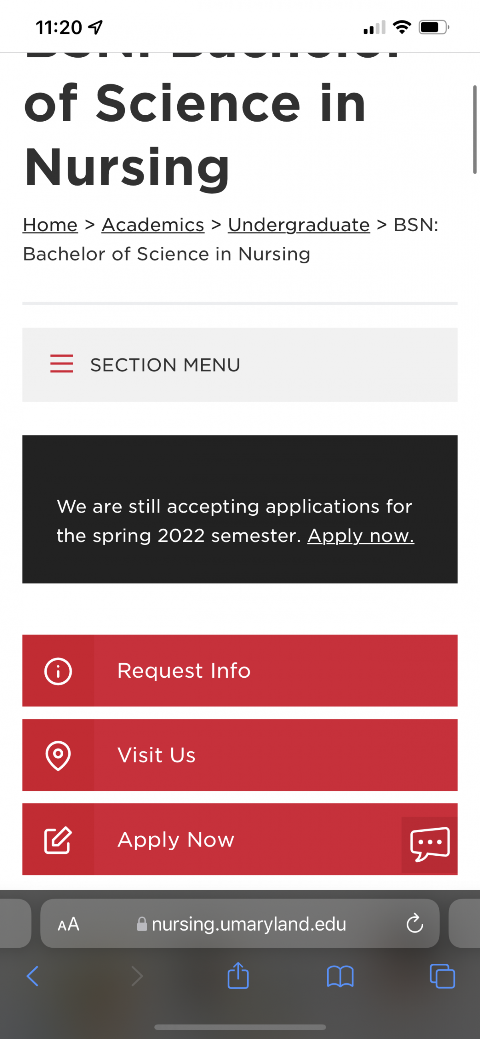The width and height of the screenshot is (480, 1039).
Task: Open the chat bubble widget
Action: coord(430,844)
